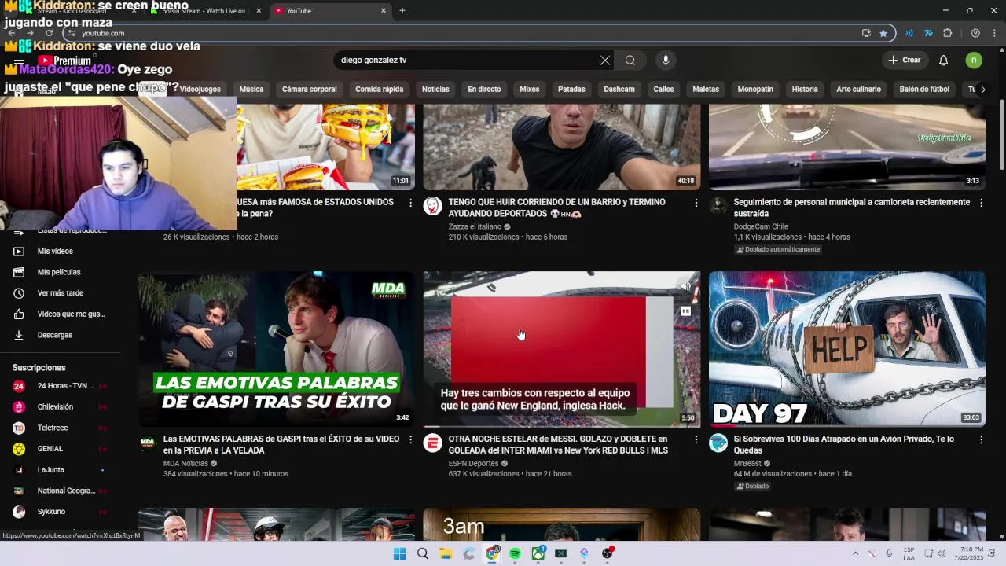
Task: Select the Historia category chip
Action: pyautogui.click(x=805, y=90)
